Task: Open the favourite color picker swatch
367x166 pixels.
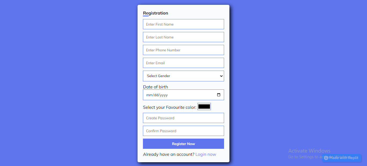Action: point(204,107)
